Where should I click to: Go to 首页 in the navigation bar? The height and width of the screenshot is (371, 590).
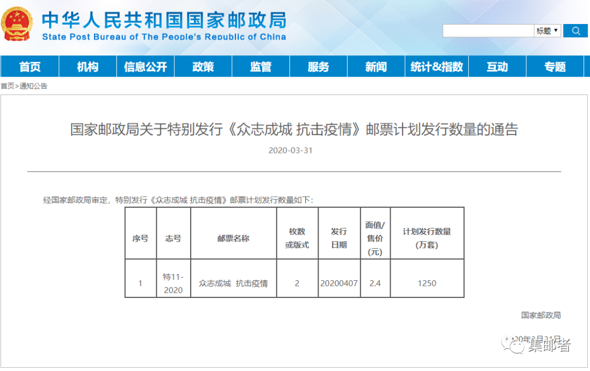point(29,67)
